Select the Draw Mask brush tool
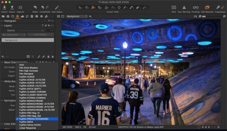Viewport: 227px width, 131px height. [x=125, y=7]
